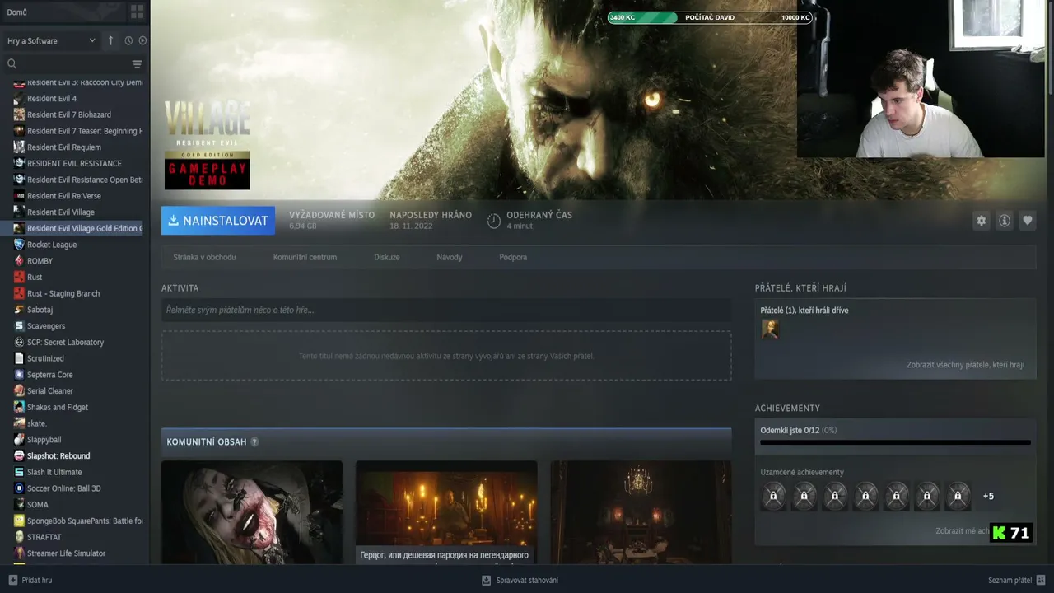The image size is (1054, 593).
Task: Open Zobrazit všechny přátele, kteří hrají link
Action: click(x=965, y=365)
